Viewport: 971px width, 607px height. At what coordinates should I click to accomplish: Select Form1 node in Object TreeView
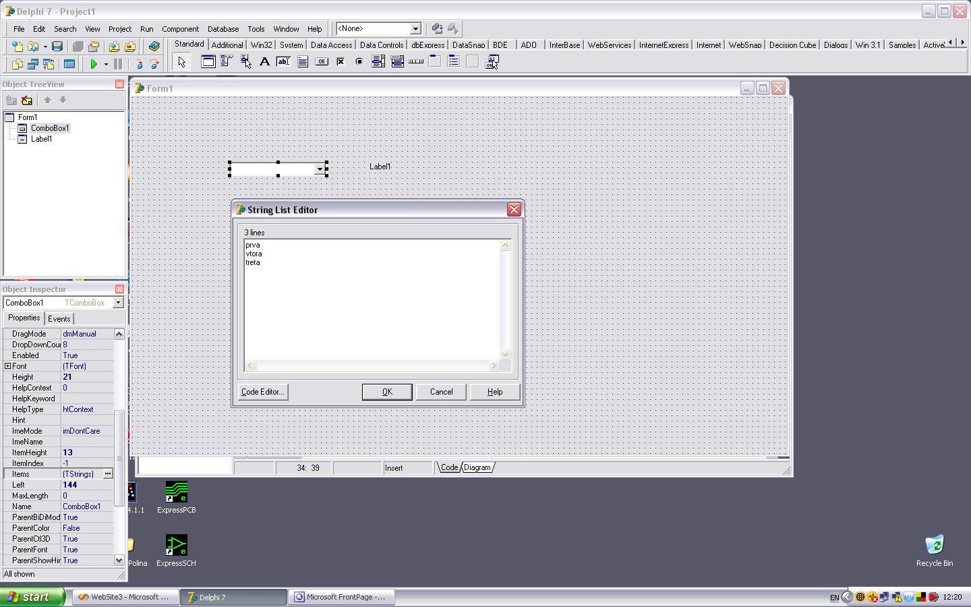pyautogui.click(x=28, y=117)
